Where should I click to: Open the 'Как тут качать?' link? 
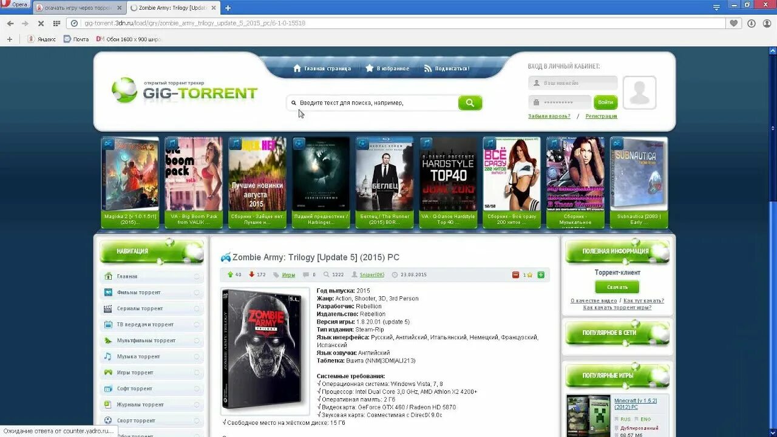(643, 300)
